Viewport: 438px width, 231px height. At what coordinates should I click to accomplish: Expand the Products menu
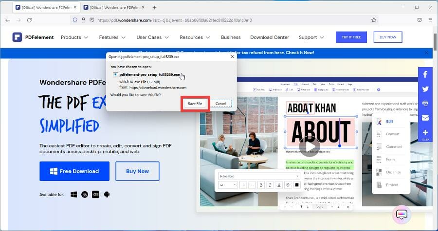(x=74, y=37)
